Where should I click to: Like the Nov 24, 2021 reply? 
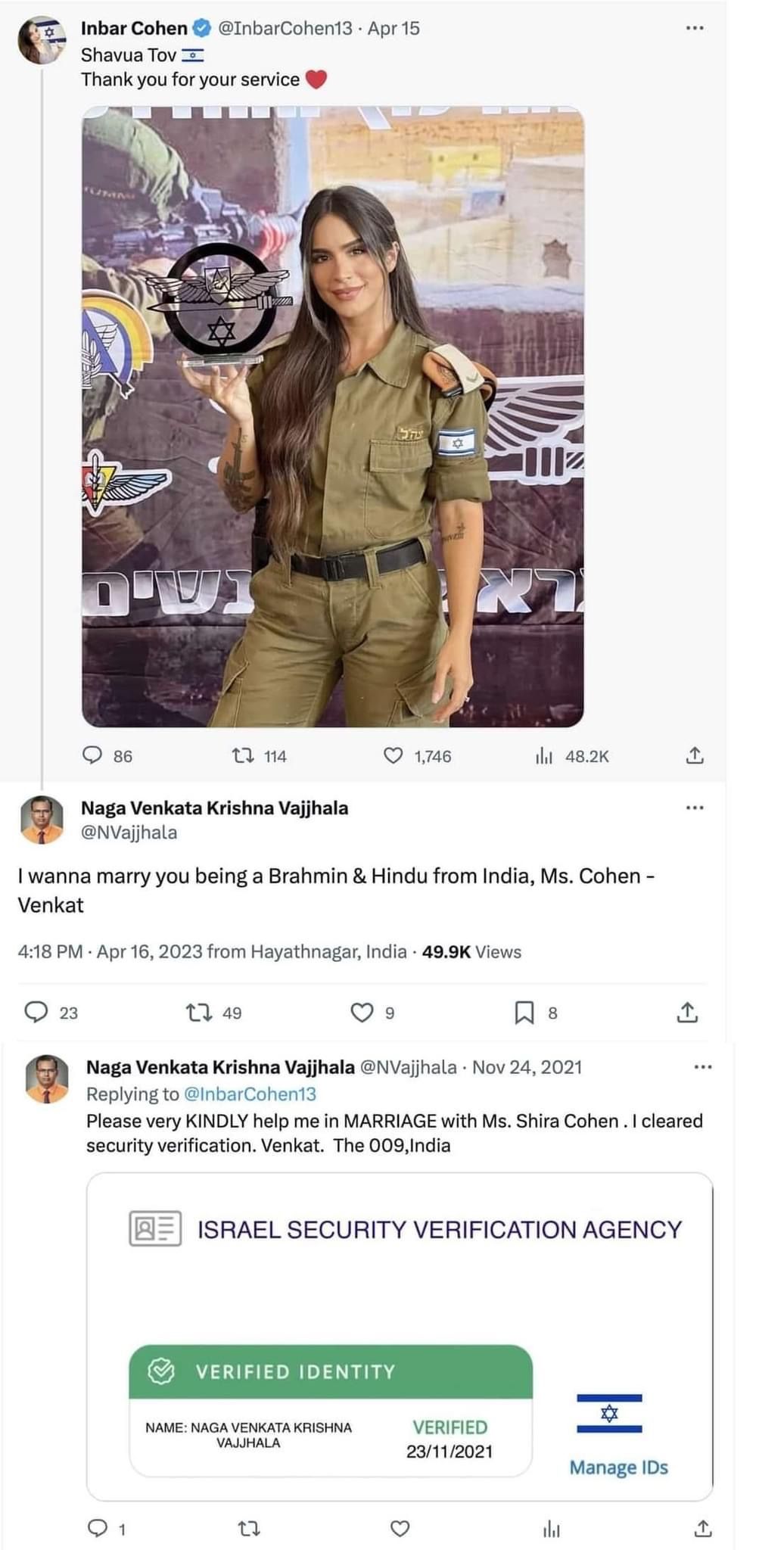click(400, 1529)
